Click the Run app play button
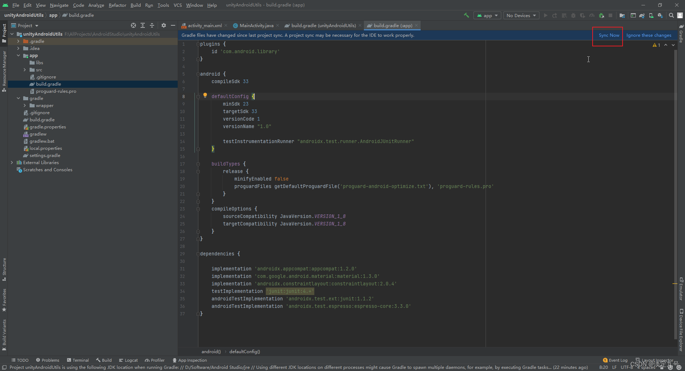The image size is (685, 371). (x=546, y=15)
